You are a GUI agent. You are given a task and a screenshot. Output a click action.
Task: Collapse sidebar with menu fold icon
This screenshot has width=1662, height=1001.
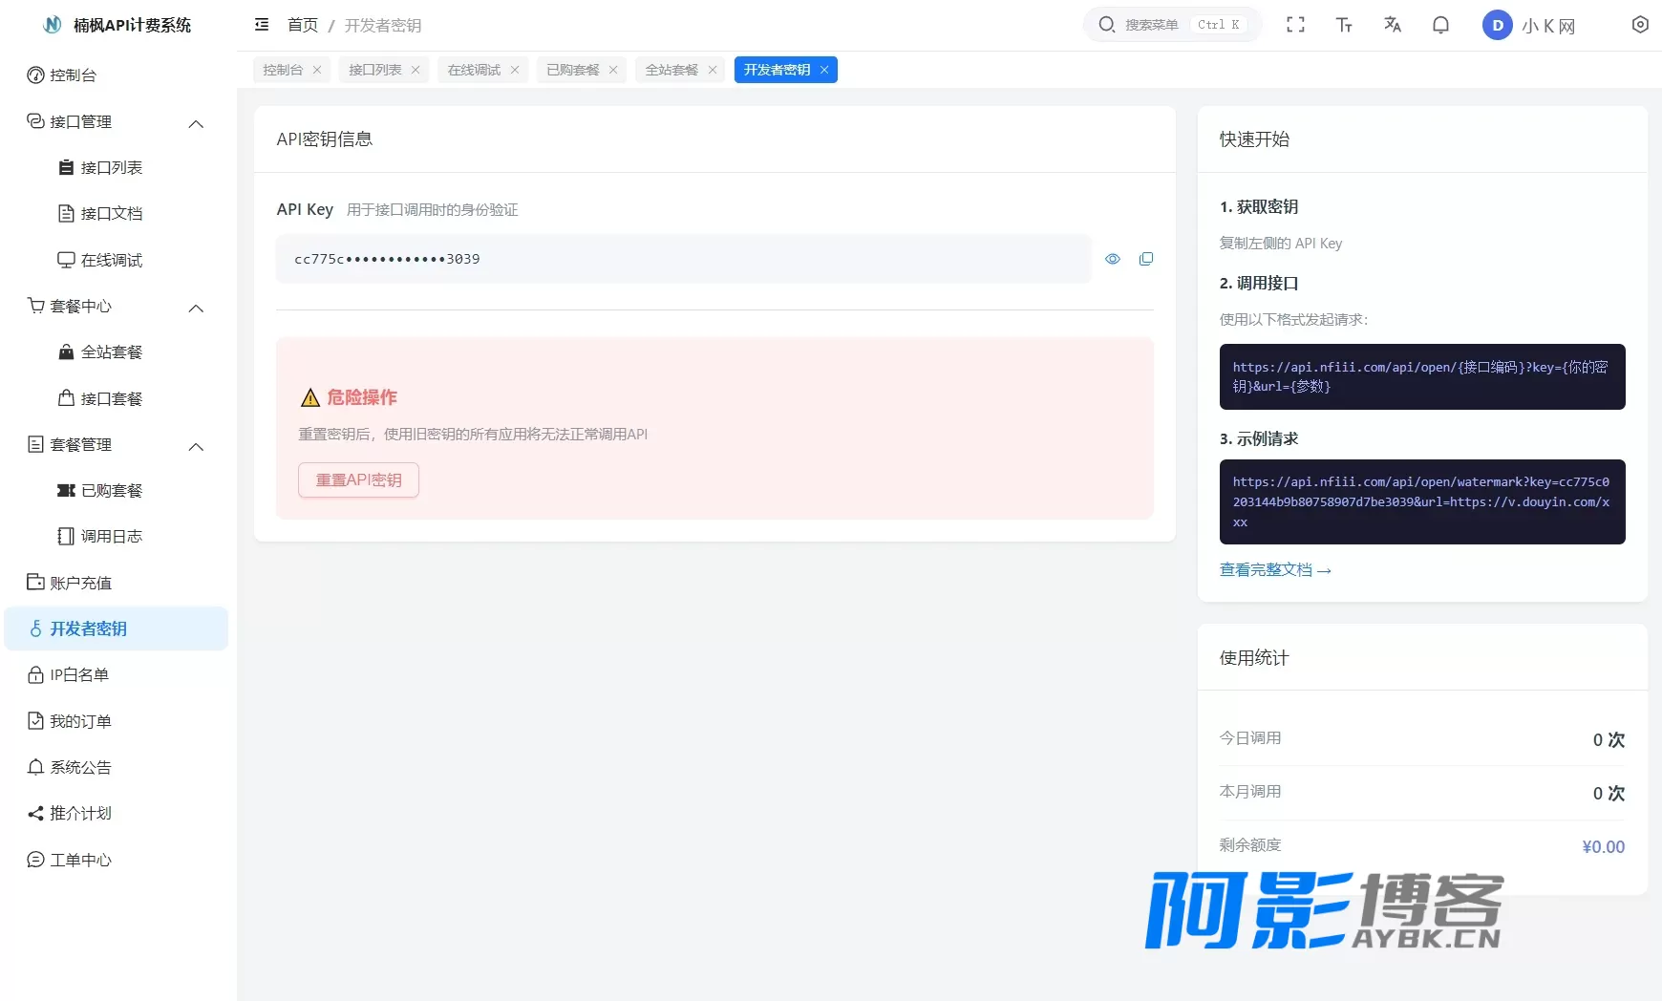pyautogui.click(x=262, y=25)
